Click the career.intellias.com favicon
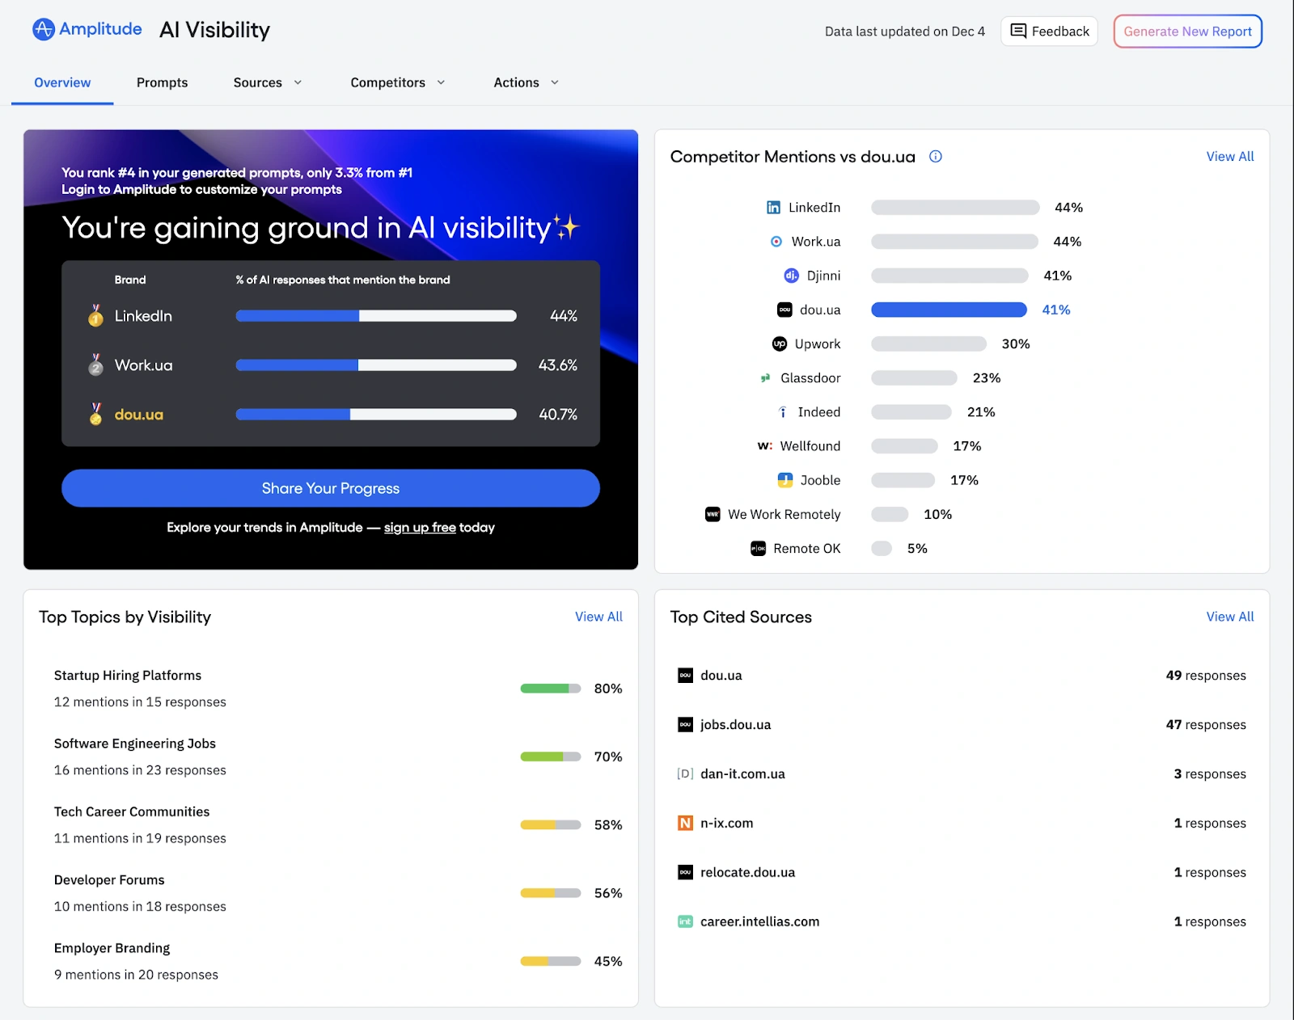1294x1020 pixels. point(685,921)
